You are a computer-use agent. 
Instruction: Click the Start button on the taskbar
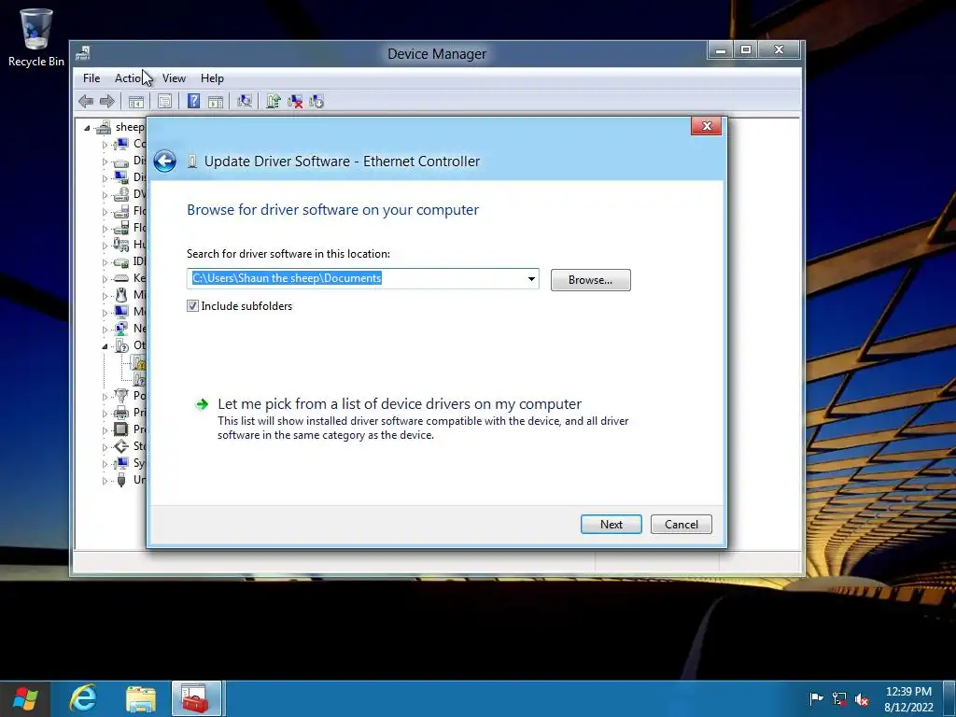(x=25, y=698)
